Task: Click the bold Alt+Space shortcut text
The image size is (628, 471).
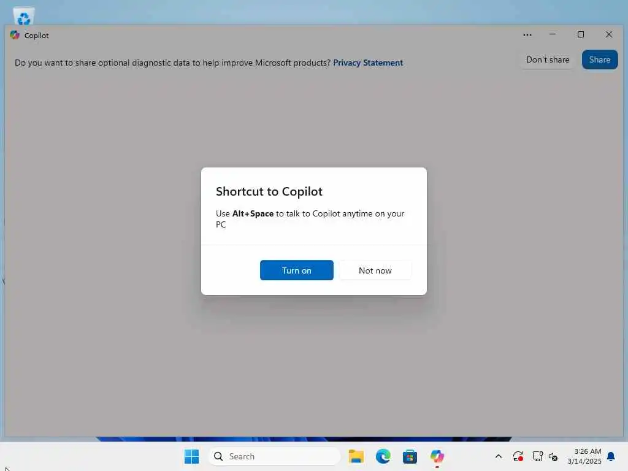Action: click(253, 214)
